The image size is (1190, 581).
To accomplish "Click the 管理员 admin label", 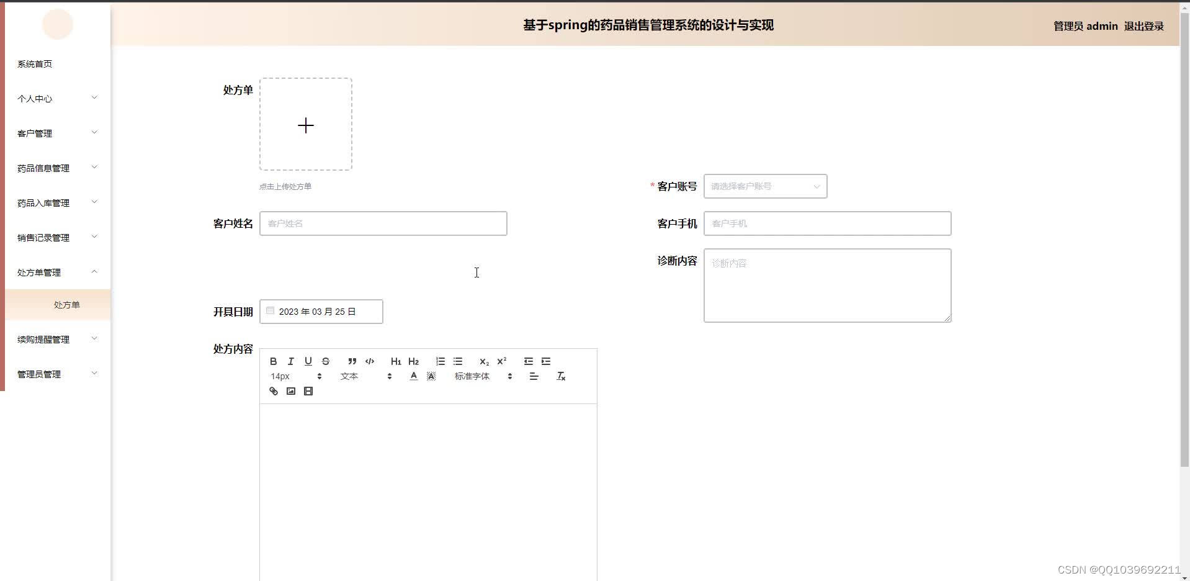I will point(1085,26).
